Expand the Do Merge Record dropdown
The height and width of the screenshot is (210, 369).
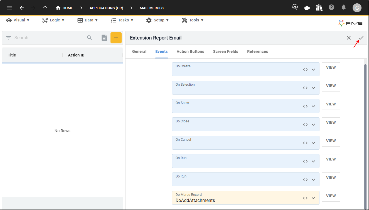[x=313, y=198]
